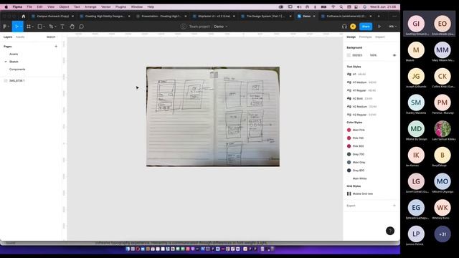Open the tab bar overflow menu
The height and width of the screenshot is (258, 459).
394,16
